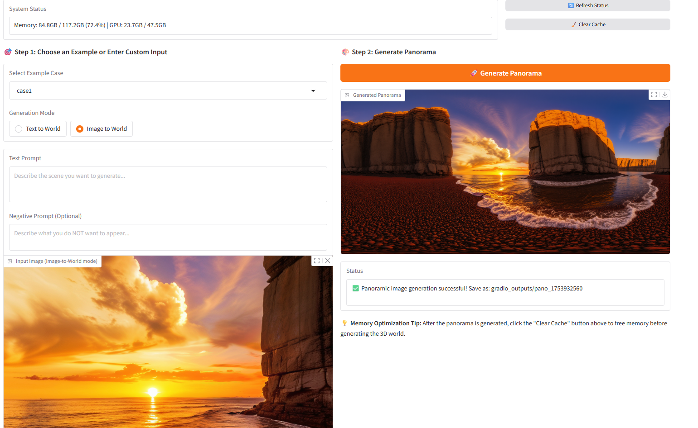Click the System Status memory readout field

pos(250,26)
